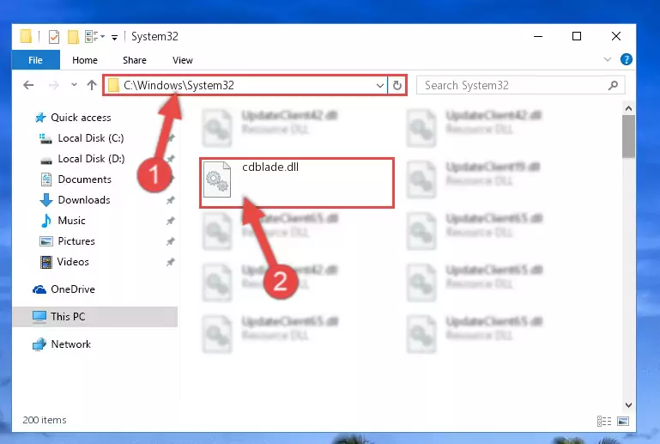This screenshot has width=660, height=444.
Task: Open the Share ribbon tab
Action: pyautogui.click(x=135, y=60)
